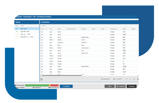Image resolution: width=159 pixels, height=103 pixels.
Task: Sort by the Chassi column header
Action: [x=93, y=29]
